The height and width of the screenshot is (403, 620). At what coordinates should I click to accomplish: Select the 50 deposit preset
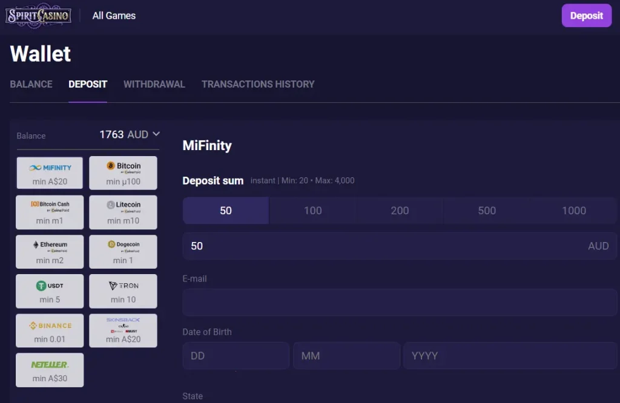click(x=226, y=211)
